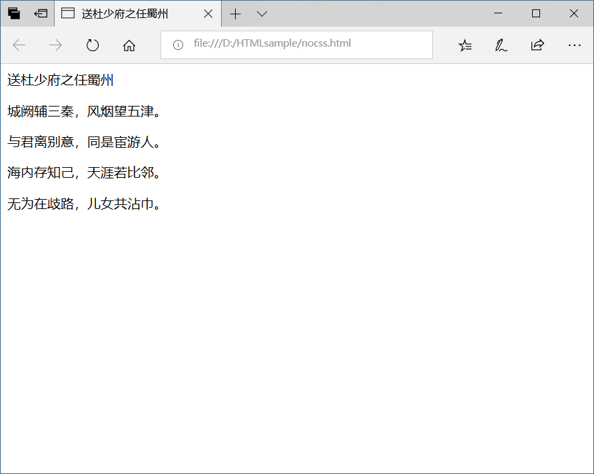Go forward to the next page

[56, 45]
